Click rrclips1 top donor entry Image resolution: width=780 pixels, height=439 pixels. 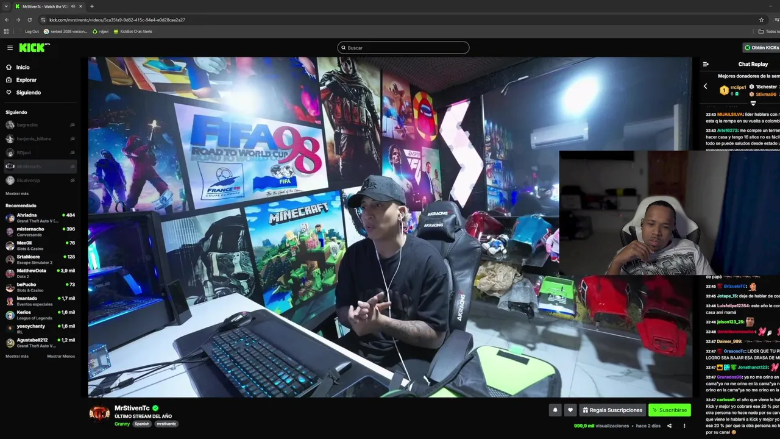[733, 90]
